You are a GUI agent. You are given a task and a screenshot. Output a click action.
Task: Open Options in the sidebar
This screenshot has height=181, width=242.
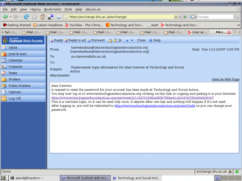pos(15,92)
